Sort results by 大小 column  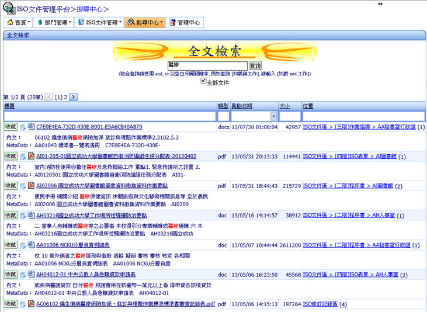284,106
